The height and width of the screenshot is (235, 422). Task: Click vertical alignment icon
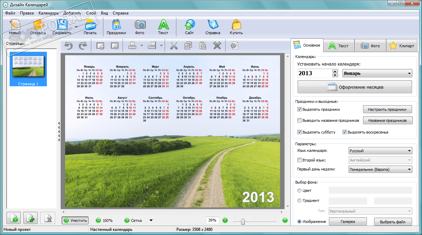[152, 46]
